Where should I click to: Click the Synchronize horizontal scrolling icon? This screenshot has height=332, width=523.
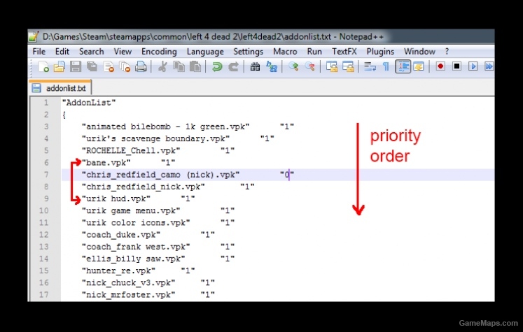348,66
